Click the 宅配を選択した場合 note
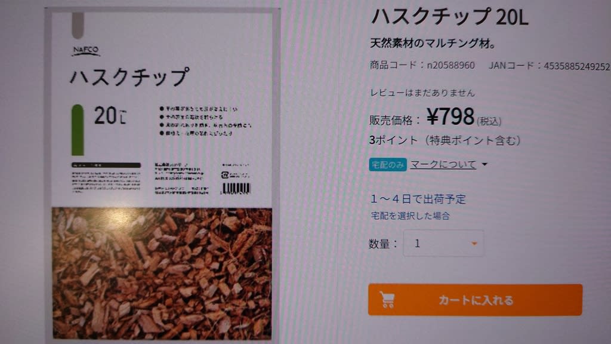 pyautogui.click(x=411, y=216)
